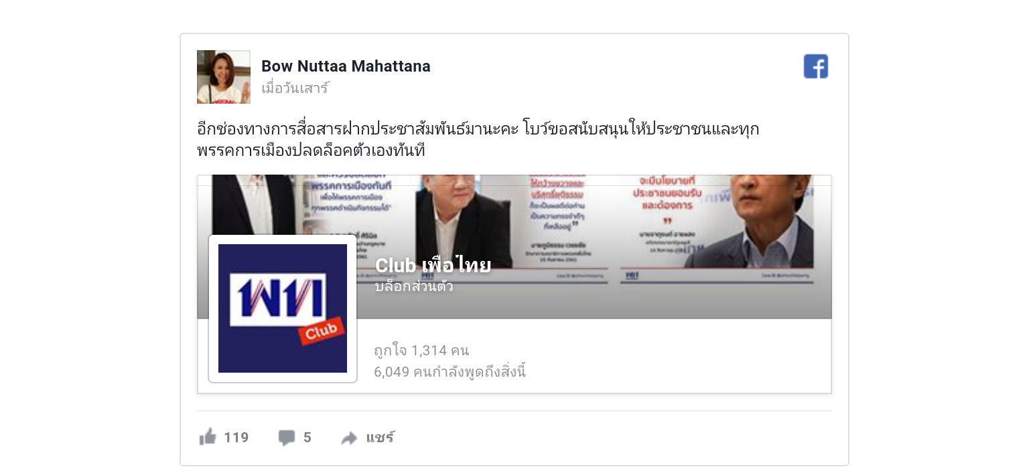Open the 'Club เพื่อไทย' page title
The width and height of the screenshot is (1029, 471).
click(x=433, y=265)
